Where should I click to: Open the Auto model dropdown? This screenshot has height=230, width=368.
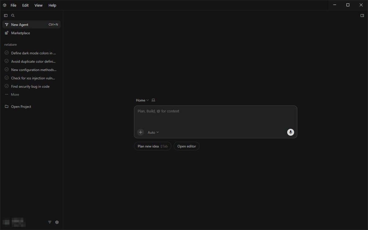[153, 132]
